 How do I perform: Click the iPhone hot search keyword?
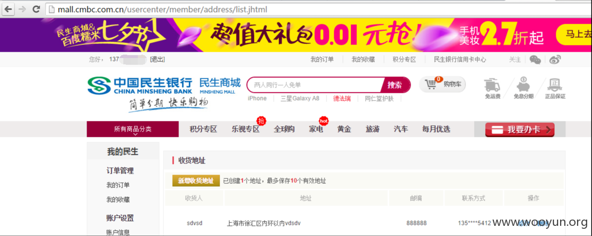257,98
